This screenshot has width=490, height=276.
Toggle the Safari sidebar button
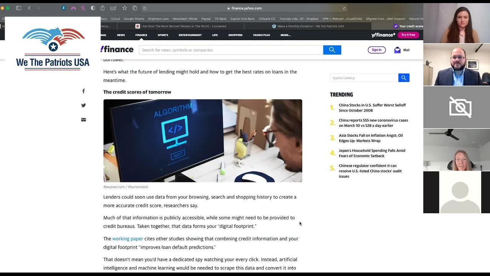[x=18, y=8]
